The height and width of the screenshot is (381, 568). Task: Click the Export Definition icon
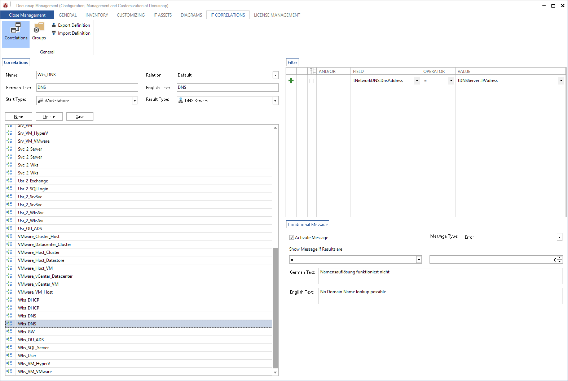[54, 25]
